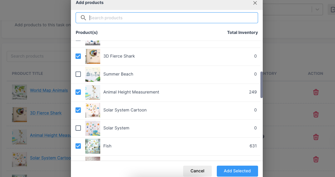
Task: Click the 3D Fierce Shark thumbnail in dialog
Action: pyautogui.click(x=93, y=56)
